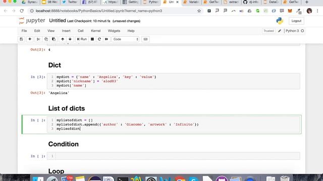Move the selected cell down with the arrow
This screenshot has width=323, height=181.
[x=70, y=39]
